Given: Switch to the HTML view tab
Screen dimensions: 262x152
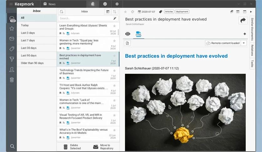Looking at the screenshot, I should pos(139,34).
